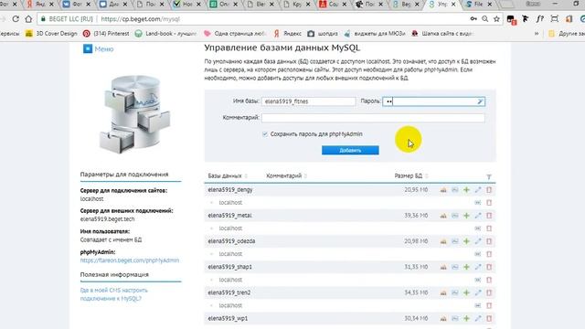
Task: Switch to the 'Beg' browser tab
Action: (x=406, y=4)
